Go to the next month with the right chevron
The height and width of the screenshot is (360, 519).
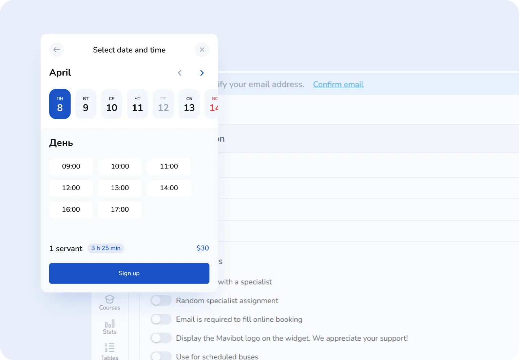(202, 73)
